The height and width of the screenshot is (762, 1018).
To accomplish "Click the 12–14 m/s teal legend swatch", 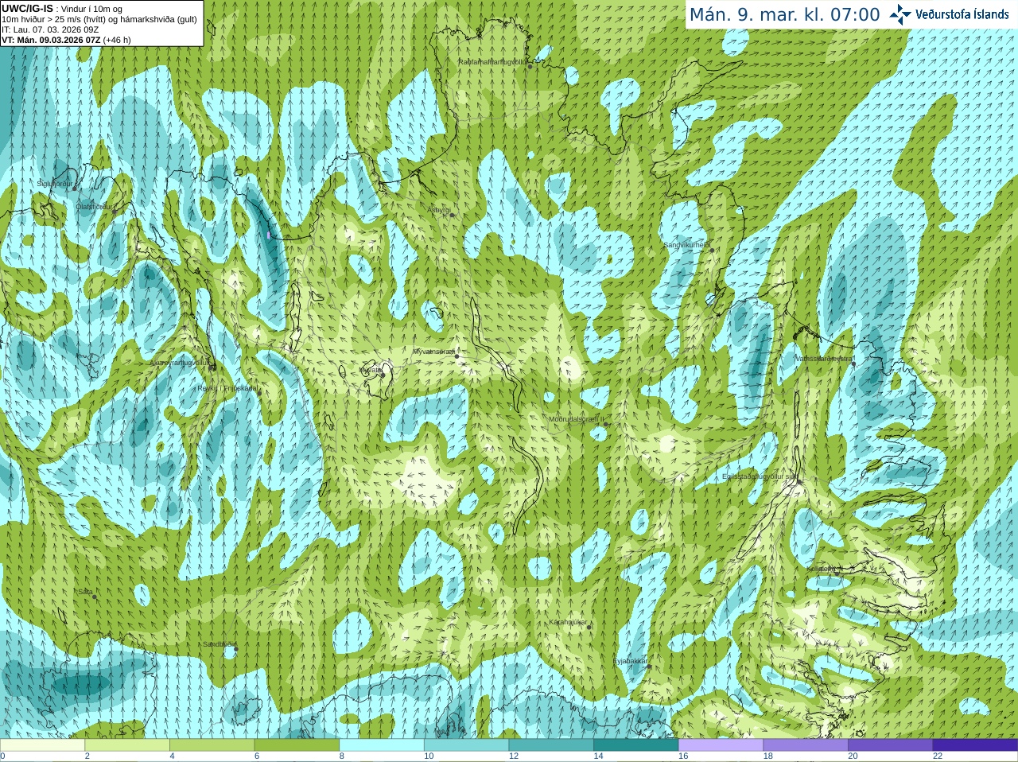I will [551, 745].
